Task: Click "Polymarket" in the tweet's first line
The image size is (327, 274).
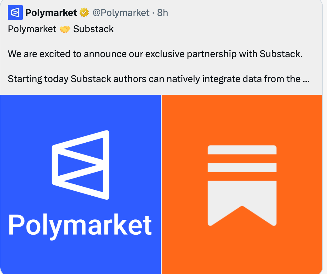Action: (x=32, y=29)
